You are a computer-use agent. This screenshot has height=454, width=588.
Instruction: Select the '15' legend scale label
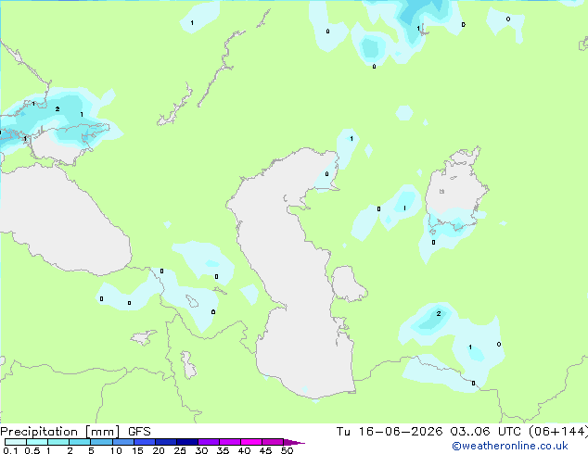pos(137,450)
